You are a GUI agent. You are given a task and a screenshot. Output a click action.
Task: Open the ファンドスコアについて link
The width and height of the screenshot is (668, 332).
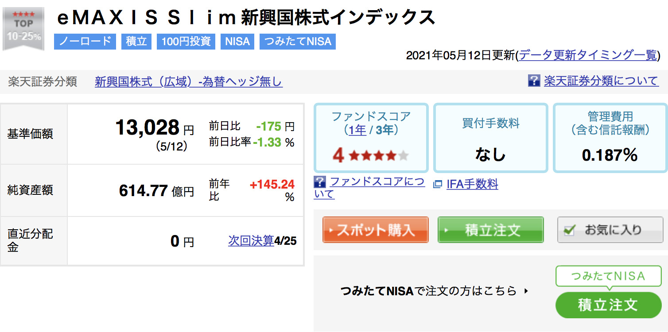coord(369,188)
